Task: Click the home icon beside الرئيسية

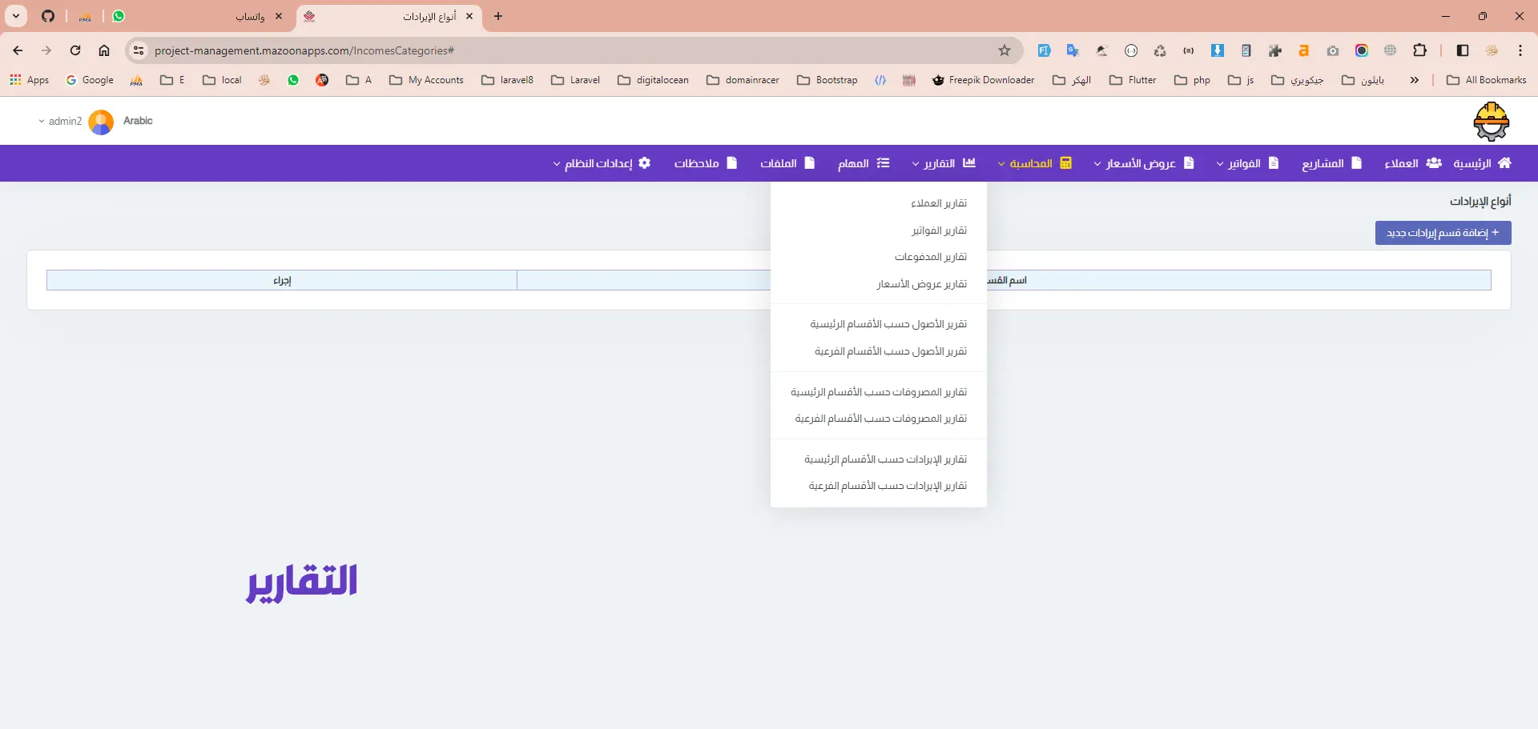Action: coord(1504,163)
